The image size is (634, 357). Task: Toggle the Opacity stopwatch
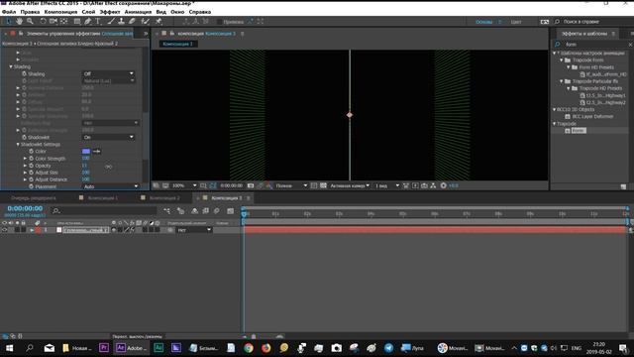[x=31, y=166]
